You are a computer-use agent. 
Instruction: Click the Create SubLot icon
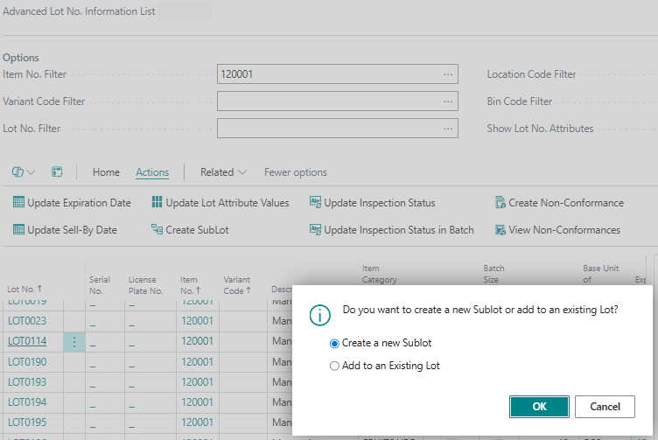157,230
